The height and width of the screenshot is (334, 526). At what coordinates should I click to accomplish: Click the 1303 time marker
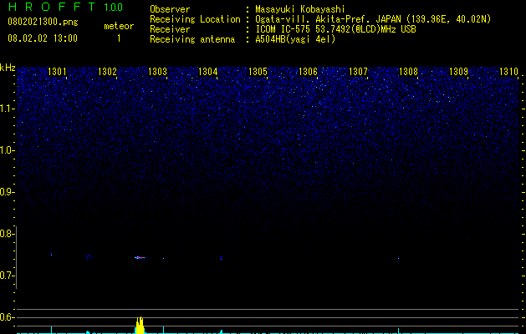[x=157, y=72]
